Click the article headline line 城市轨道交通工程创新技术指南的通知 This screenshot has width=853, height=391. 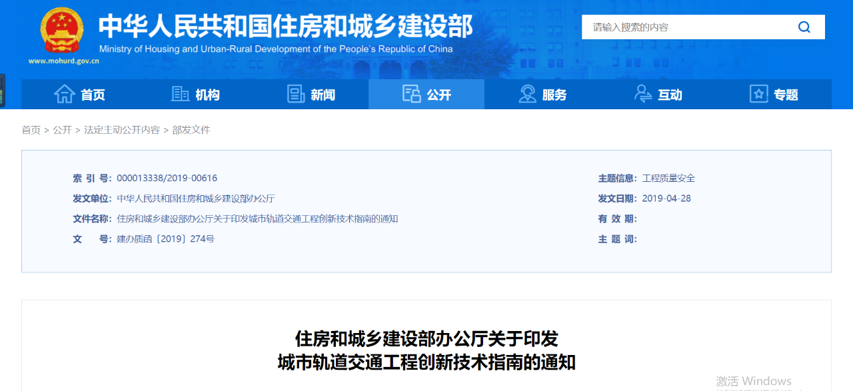(426, 362)
